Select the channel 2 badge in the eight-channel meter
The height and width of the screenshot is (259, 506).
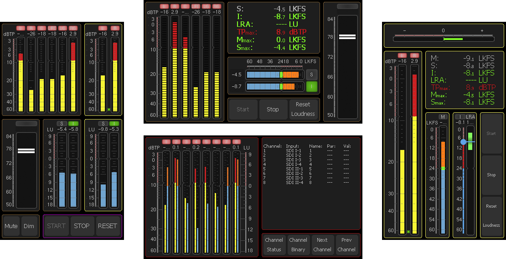175,142
